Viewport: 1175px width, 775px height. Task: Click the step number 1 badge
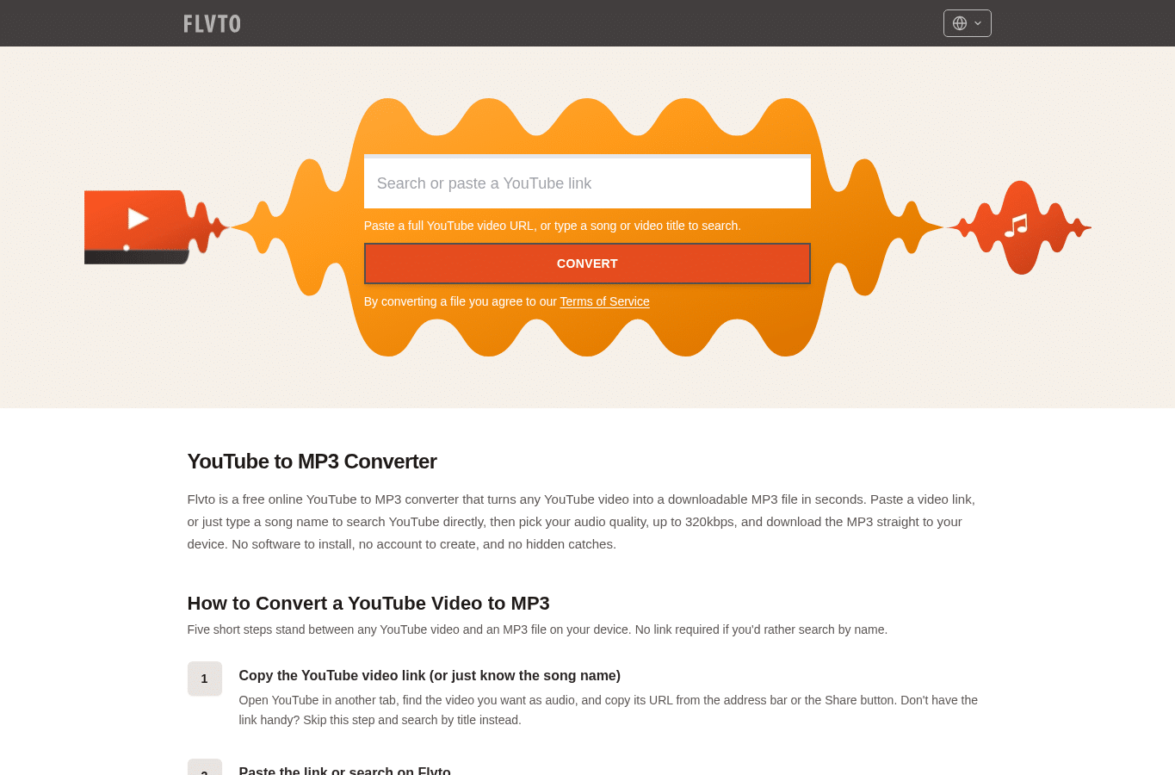(x=205, y=679)
